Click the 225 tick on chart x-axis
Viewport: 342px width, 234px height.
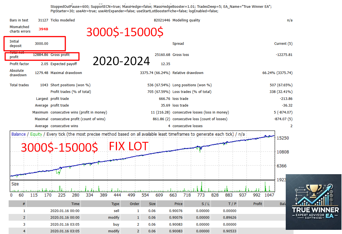coord(61,195)
